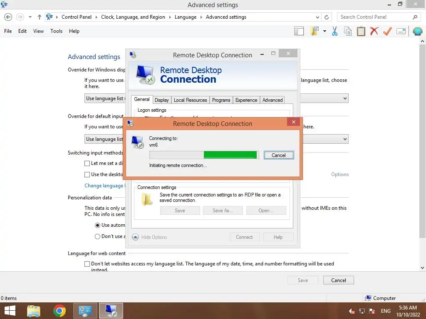
Task: Open the Edit menu
Action: [x=22, y=31]
